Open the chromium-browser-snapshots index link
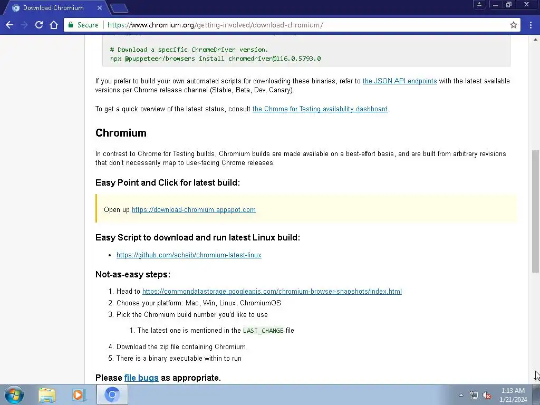540x405 pixels. pos(272,291)
